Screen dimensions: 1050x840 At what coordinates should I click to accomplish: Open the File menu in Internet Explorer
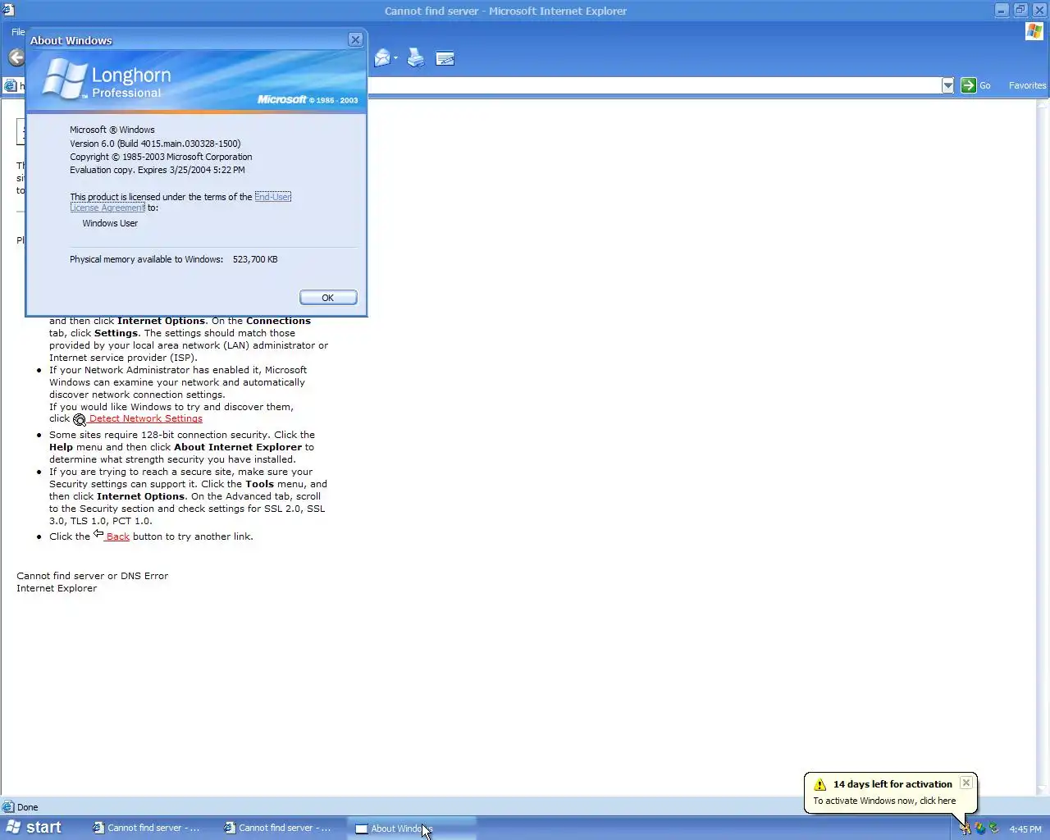17,32
